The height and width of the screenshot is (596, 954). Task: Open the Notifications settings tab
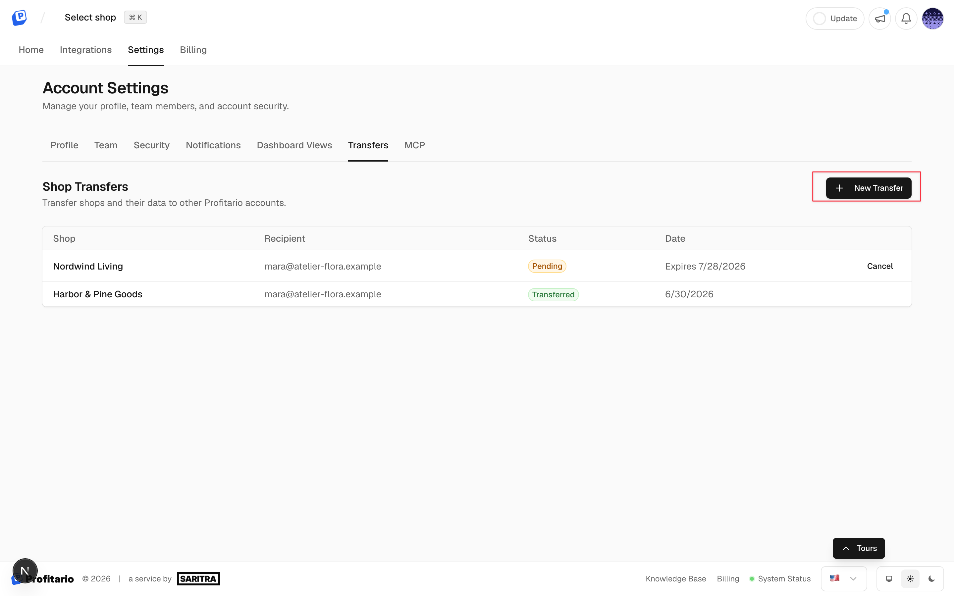click(213, 145)
